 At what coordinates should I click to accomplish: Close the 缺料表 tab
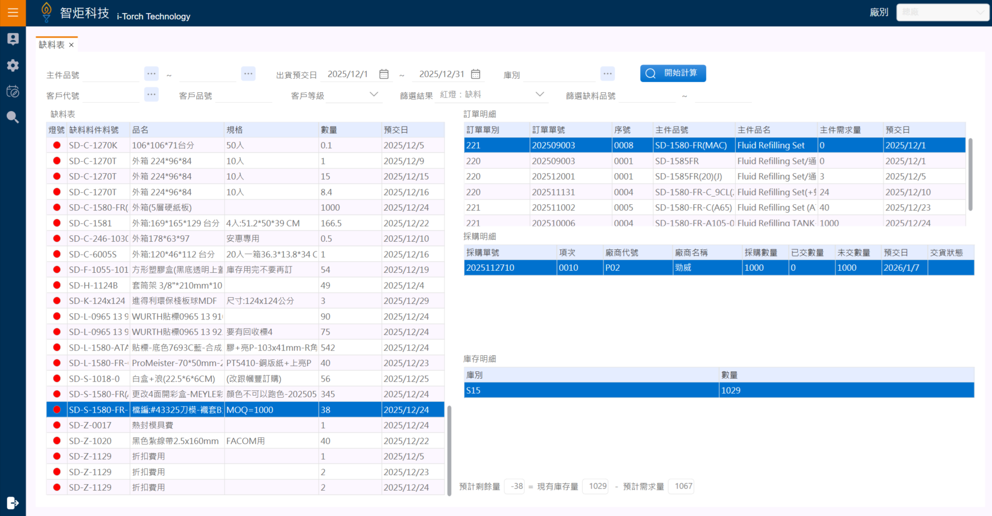coord(72,45)
